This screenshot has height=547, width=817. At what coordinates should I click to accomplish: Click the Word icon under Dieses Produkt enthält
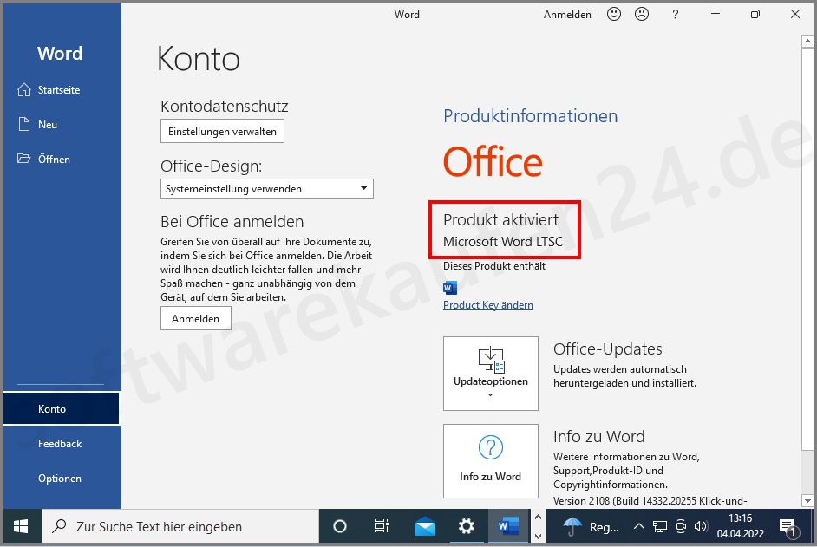pyautogui.click(x=449, y=287)
